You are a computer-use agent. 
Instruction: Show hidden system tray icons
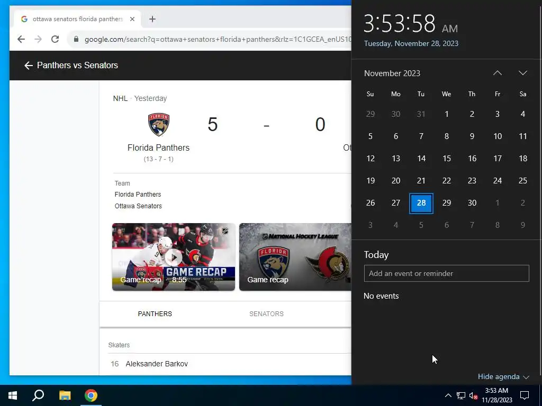448,395
